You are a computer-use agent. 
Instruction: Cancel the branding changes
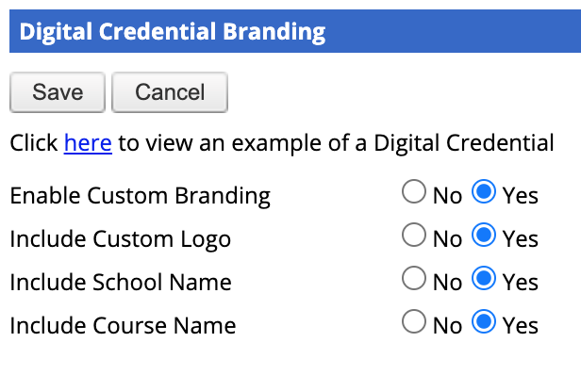tap(170, 92)
